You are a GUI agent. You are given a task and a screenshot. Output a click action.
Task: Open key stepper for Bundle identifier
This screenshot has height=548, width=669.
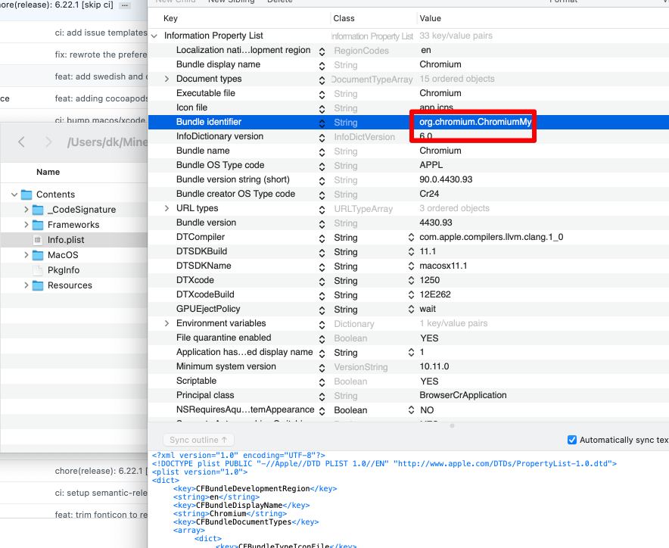tap(322, 123)
